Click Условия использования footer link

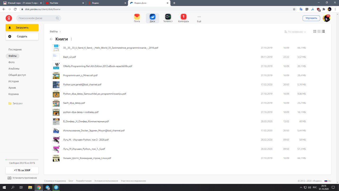pos(106,181)
